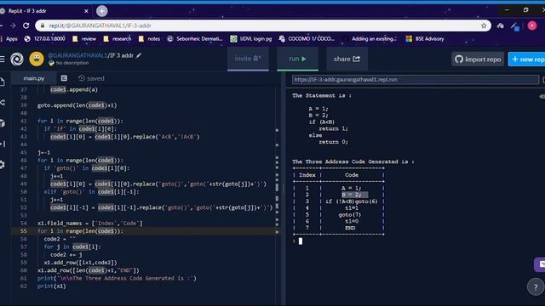Click 'goto.append(len(code1)+1)' code line
This screenshot has width=545, height=306.
[x=77, y=105]
